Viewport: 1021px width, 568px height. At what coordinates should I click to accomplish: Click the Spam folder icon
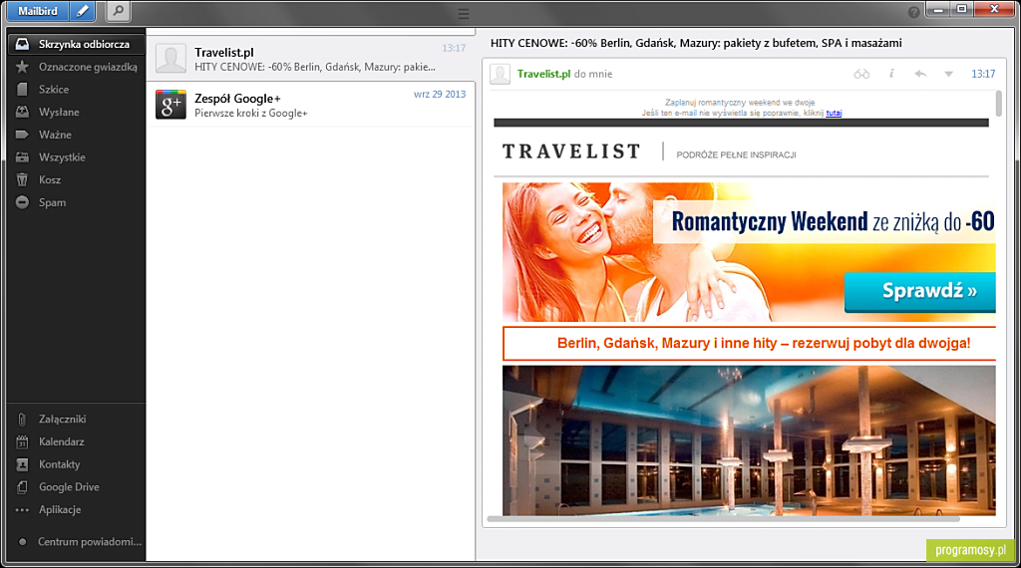tap(22, 202)
